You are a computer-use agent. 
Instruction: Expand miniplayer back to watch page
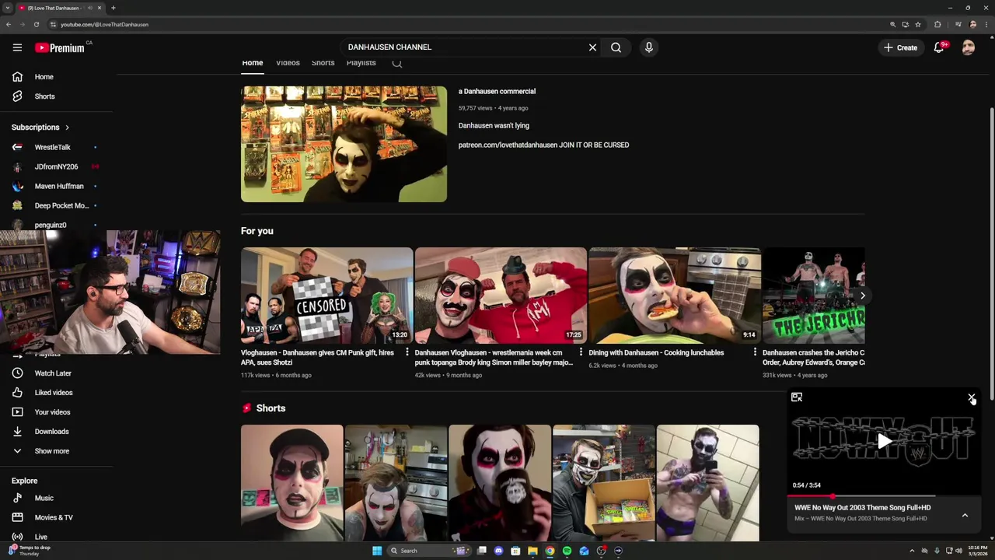click(797, 397)
